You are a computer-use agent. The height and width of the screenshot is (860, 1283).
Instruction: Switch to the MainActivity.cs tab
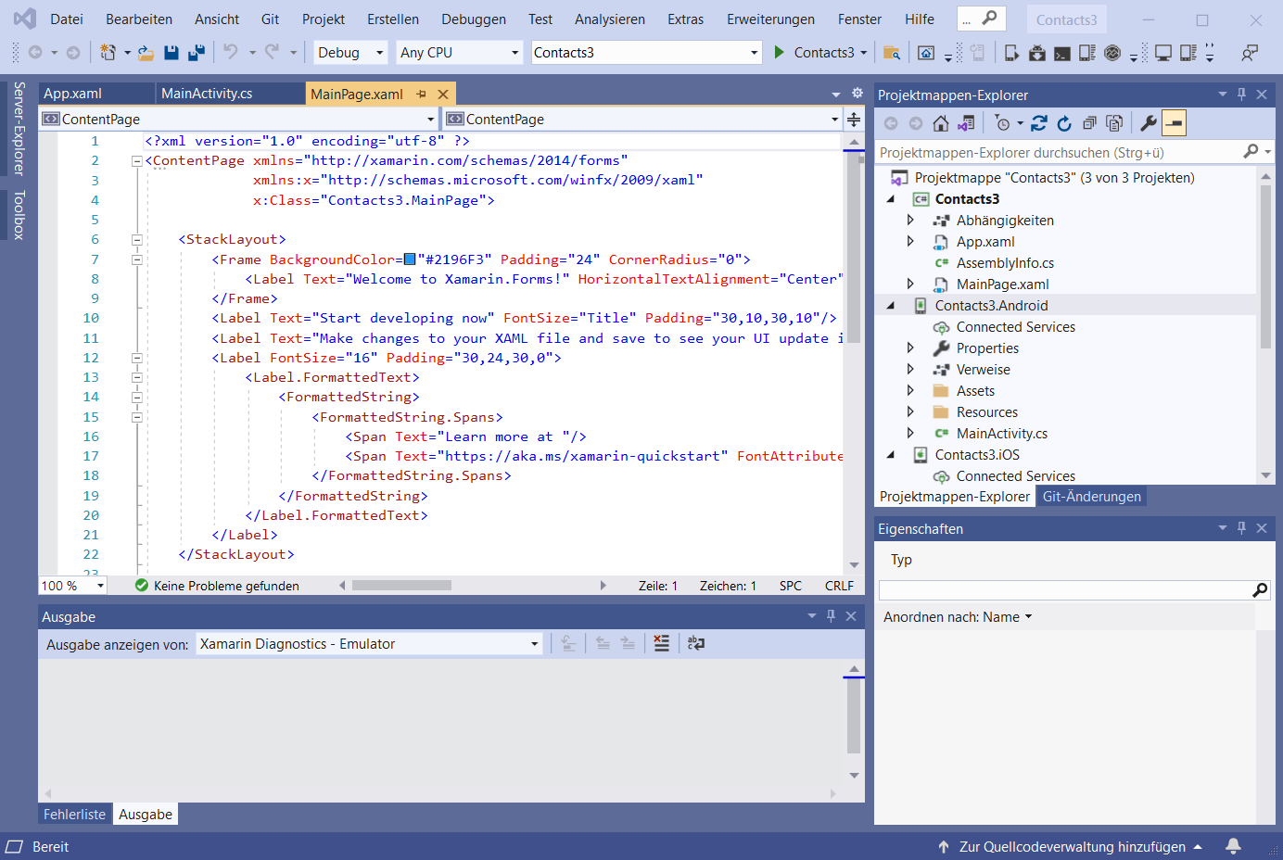(x=207, y=94)
